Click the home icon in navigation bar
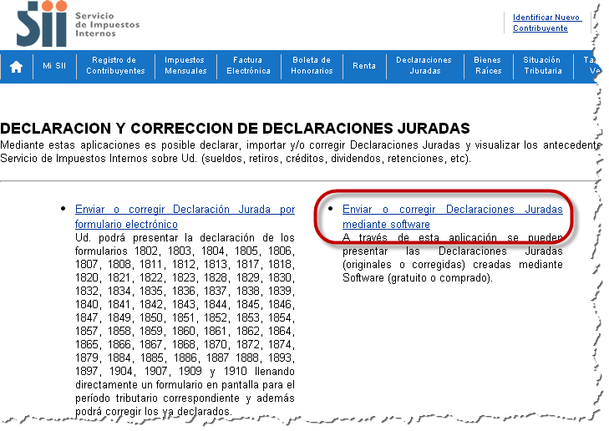Viewport: 609px width, 431px height. coord(17,67)
